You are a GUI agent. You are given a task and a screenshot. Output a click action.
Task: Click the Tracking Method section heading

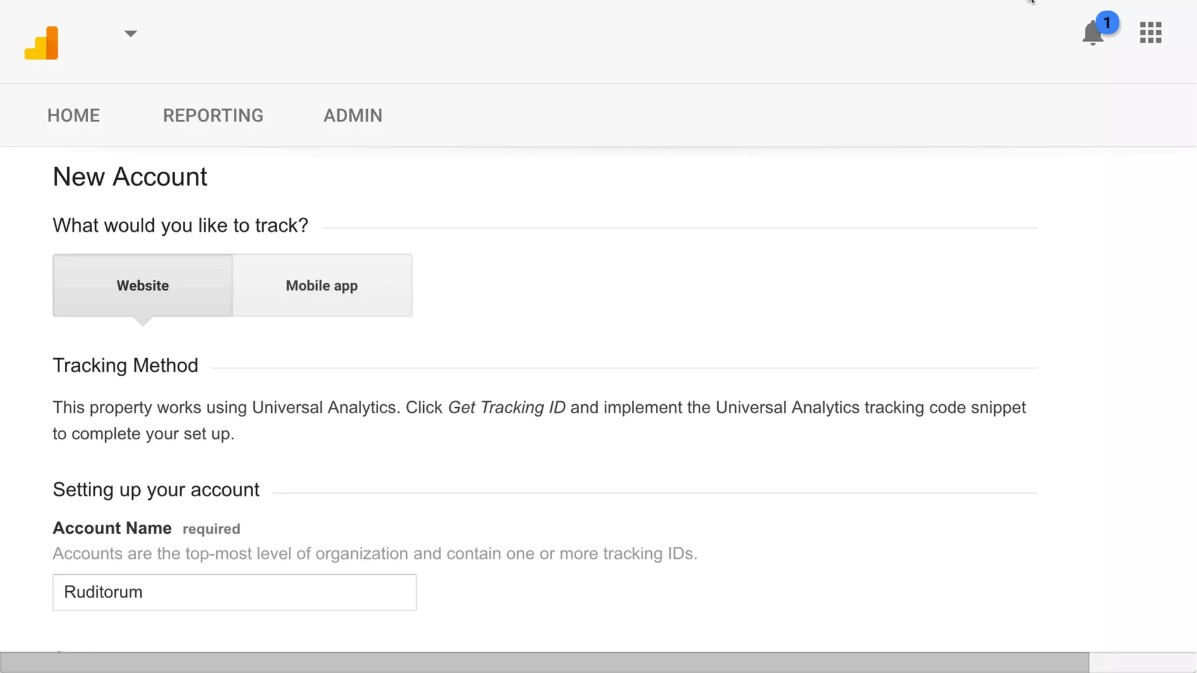125,366
